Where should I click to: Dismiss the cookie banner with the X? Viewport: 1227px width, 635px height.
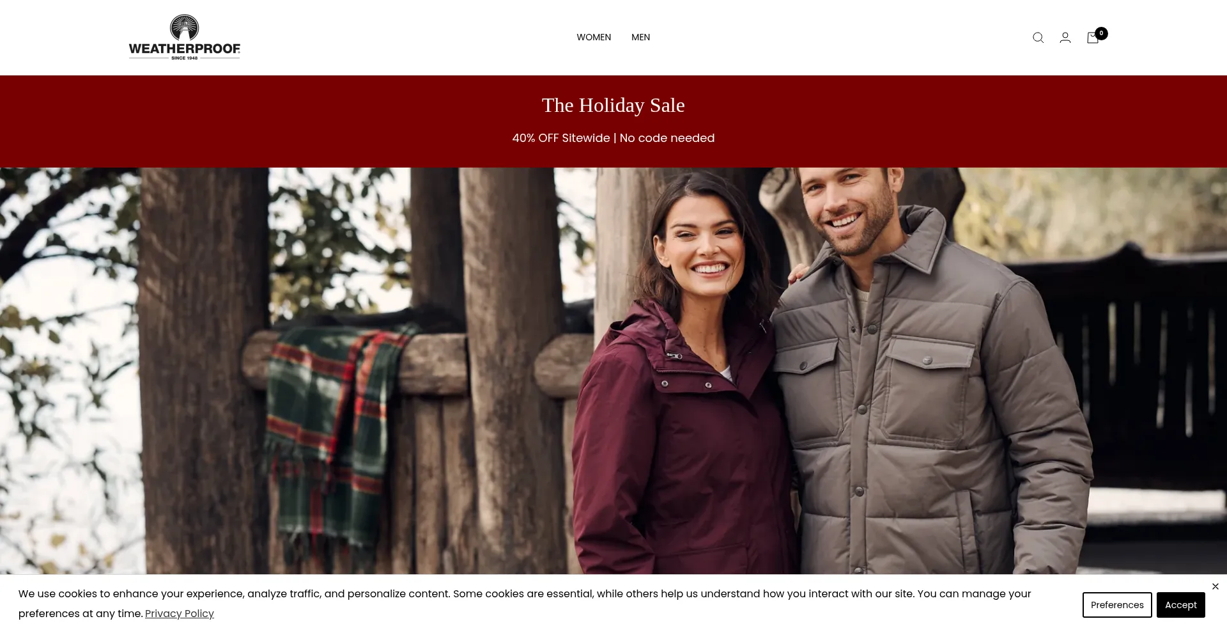1215,586
